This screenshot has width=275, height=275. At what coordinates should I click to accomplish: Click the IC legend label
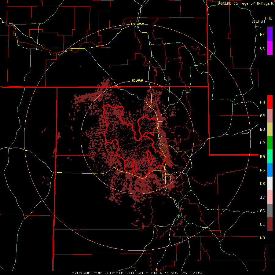(262, 197)
